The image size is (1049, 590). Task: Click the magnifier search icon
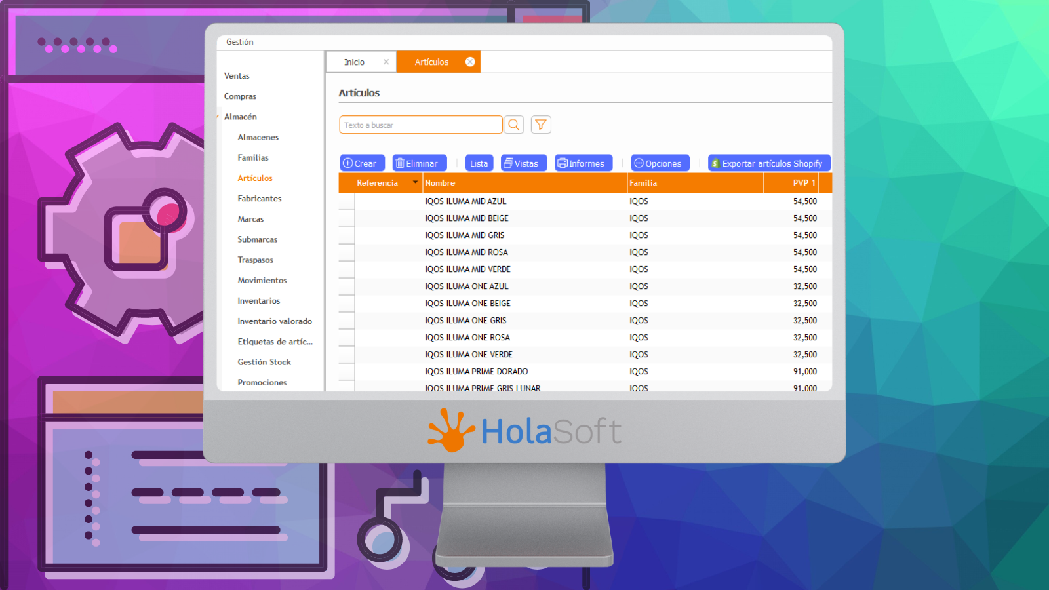[514, 125]
